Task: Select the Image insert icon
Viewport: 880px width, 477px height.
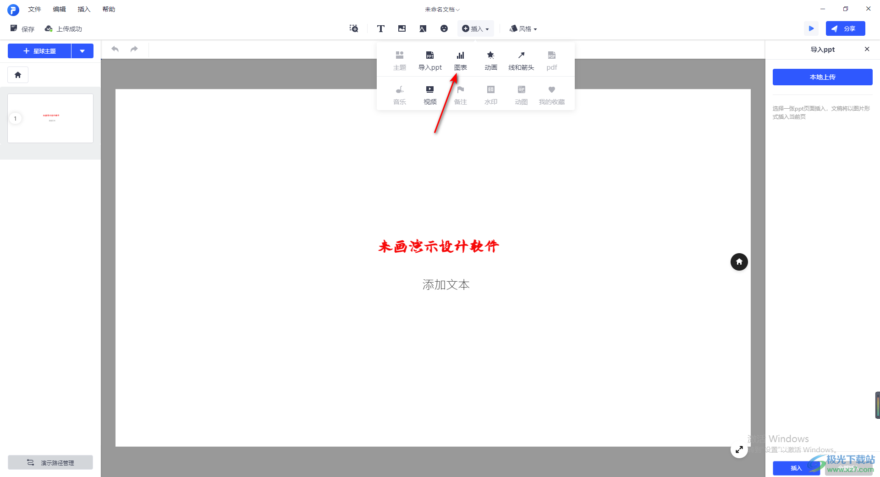Action: pos(402,28)
